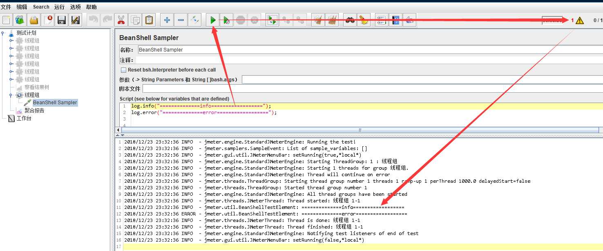Open the Search menu
603x251 pixels.
pyautogui.click(x=41, y=7)
